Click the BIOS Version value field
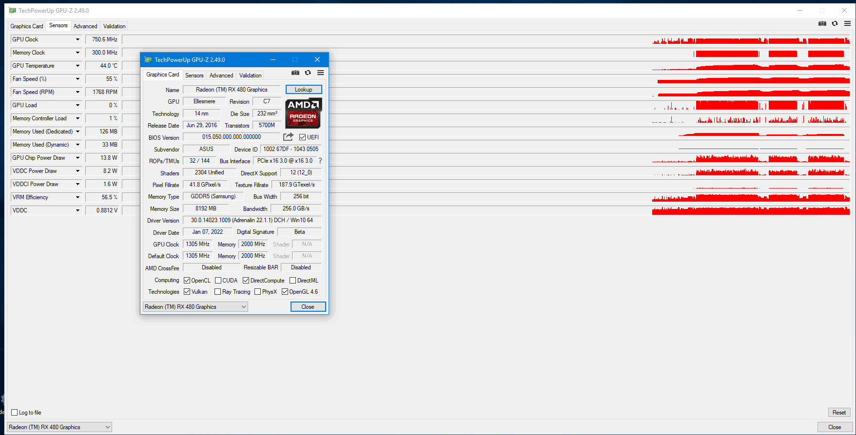The height and width of the screenshot is (435, 856). [x=232, y=137]
